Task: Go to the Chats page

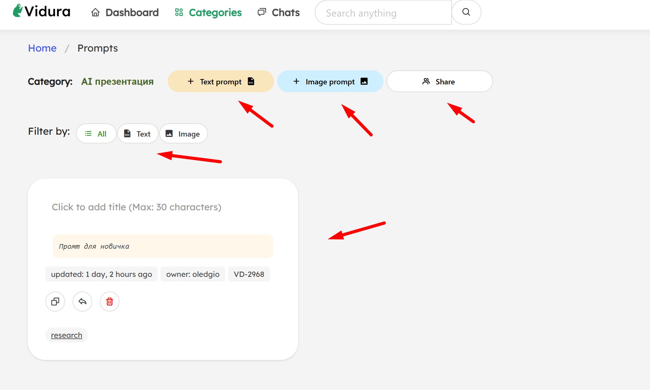Action: pos(286,12)
